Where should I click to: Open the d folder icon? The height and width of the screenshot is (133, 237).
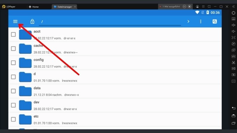(x=25, y=77)
